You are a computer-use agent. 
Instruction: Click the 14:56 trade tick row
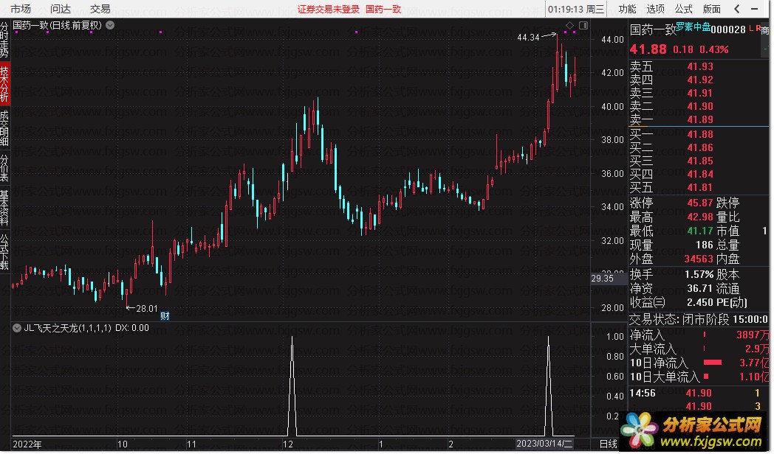pos(699,394)
